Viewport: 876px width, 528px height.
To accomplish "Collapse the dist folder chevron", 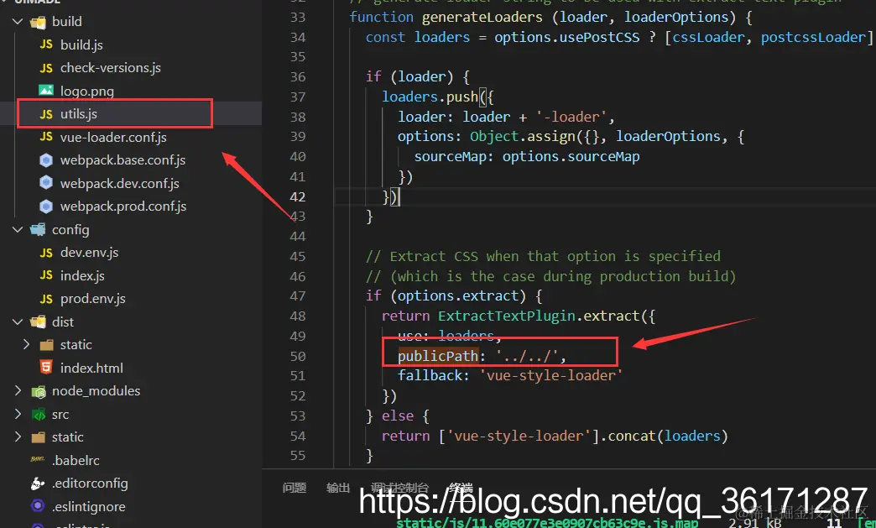I will coord(18,322).
